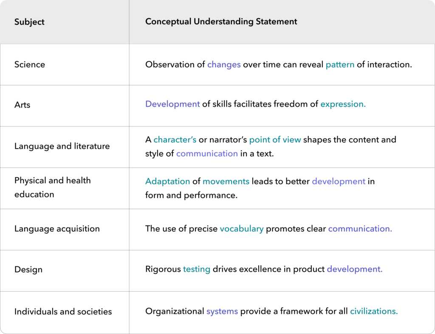Select the "Adaptation" highlighted term
Viewport: 435px width, 334px height.
click(x=168, y=181)
